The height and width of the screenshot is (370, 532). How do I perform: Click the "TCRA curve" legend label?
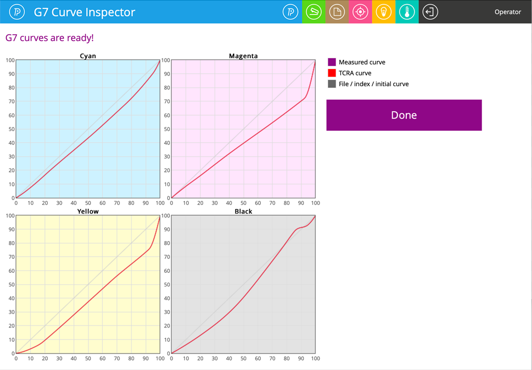point(355,73)
